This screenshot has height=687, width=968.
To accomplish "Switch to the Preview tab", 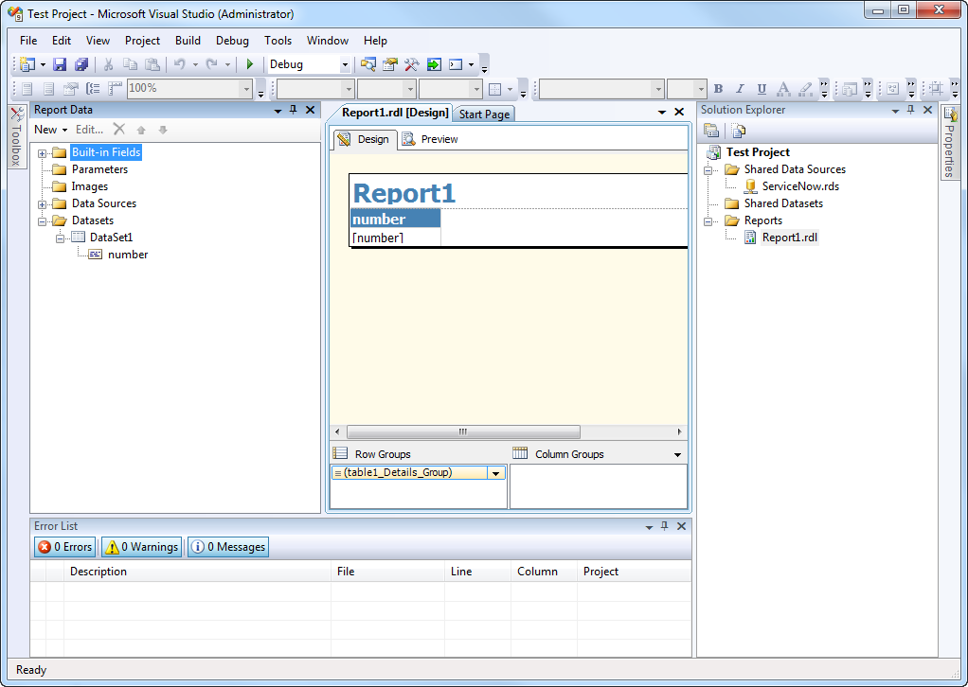I will click(431, 139).
